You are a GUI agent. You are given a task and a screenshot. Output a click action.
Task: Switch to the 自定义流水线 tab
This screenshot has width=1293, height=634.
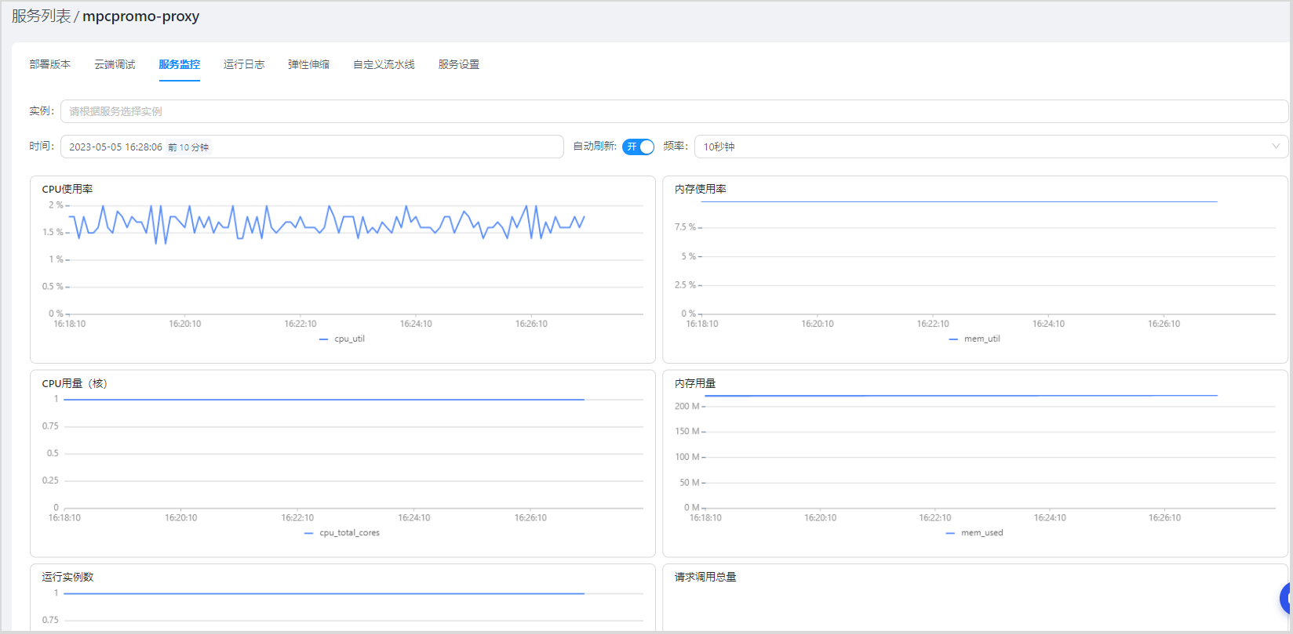tap(384, 64)
